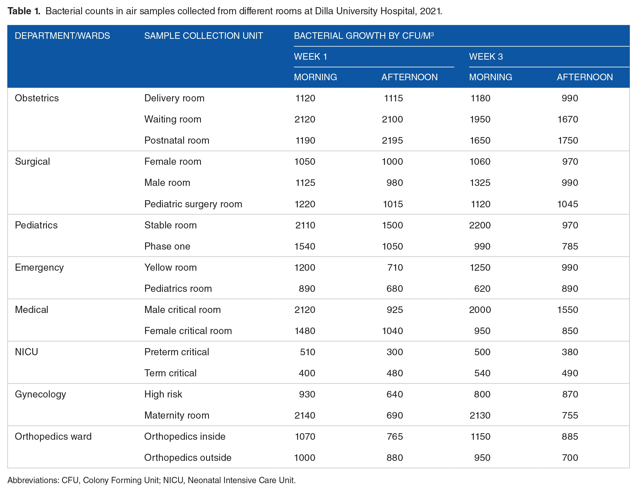Click the Orthopedics outside row label
Screen dimensions: 637x492
pyautogui.click(x=187, y=458)
